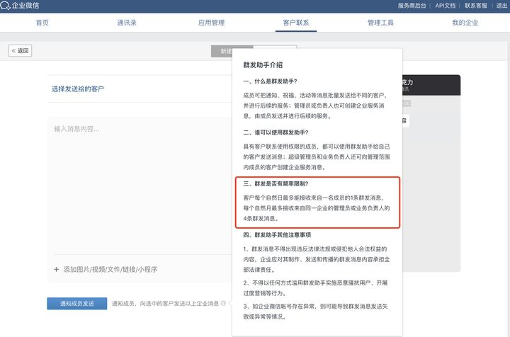Switch to the 通讯录 tab

click(127, 23)
